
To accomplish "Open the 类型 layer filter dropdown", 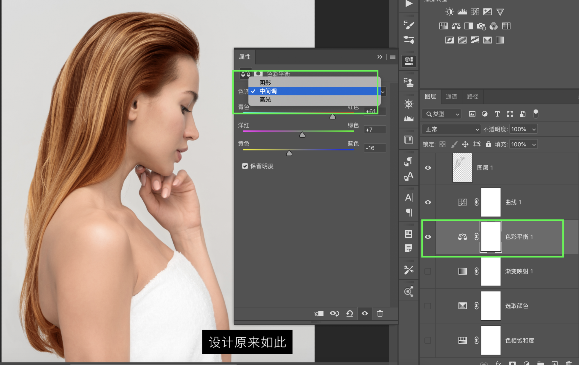I will point(441,114).
